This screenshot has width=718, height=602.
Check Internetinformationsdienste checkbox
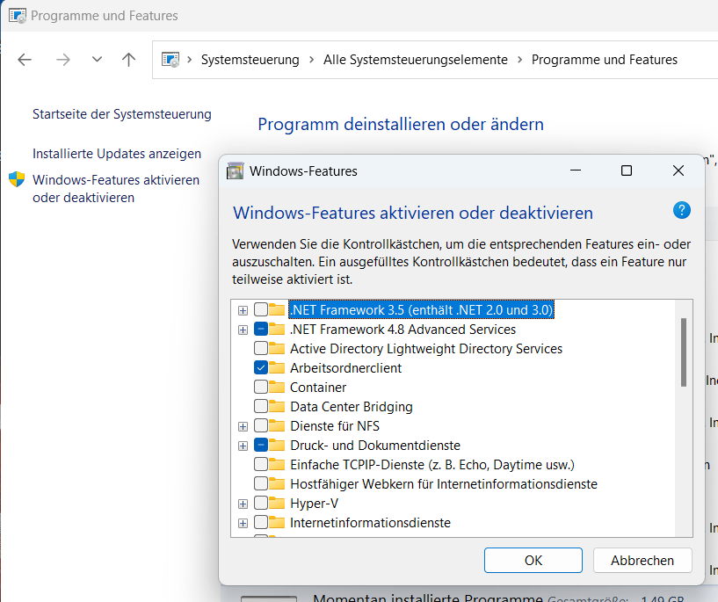tap(261, 522)
